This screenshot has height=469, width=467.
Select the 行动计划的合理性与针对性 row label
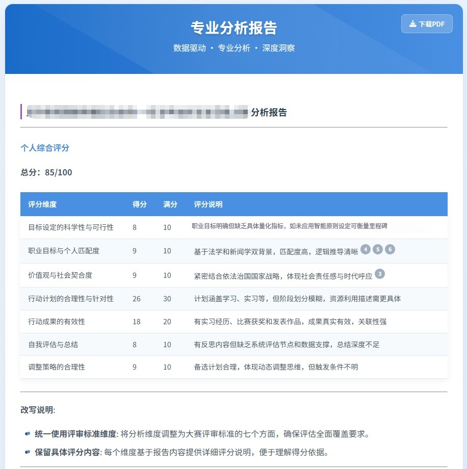pyautogui.click(x=71, y=299)
